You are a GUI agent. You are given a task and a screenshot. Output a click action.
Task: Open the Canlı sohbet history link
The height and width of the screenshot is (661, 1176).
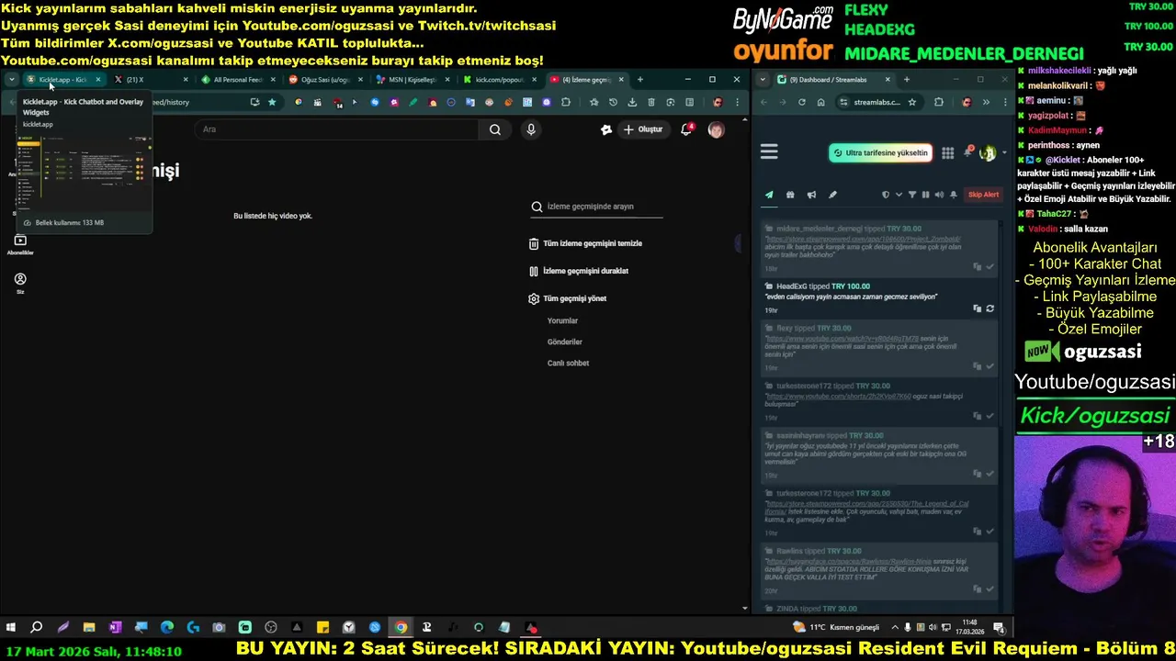pyautogui.click(x=568, y=363)
